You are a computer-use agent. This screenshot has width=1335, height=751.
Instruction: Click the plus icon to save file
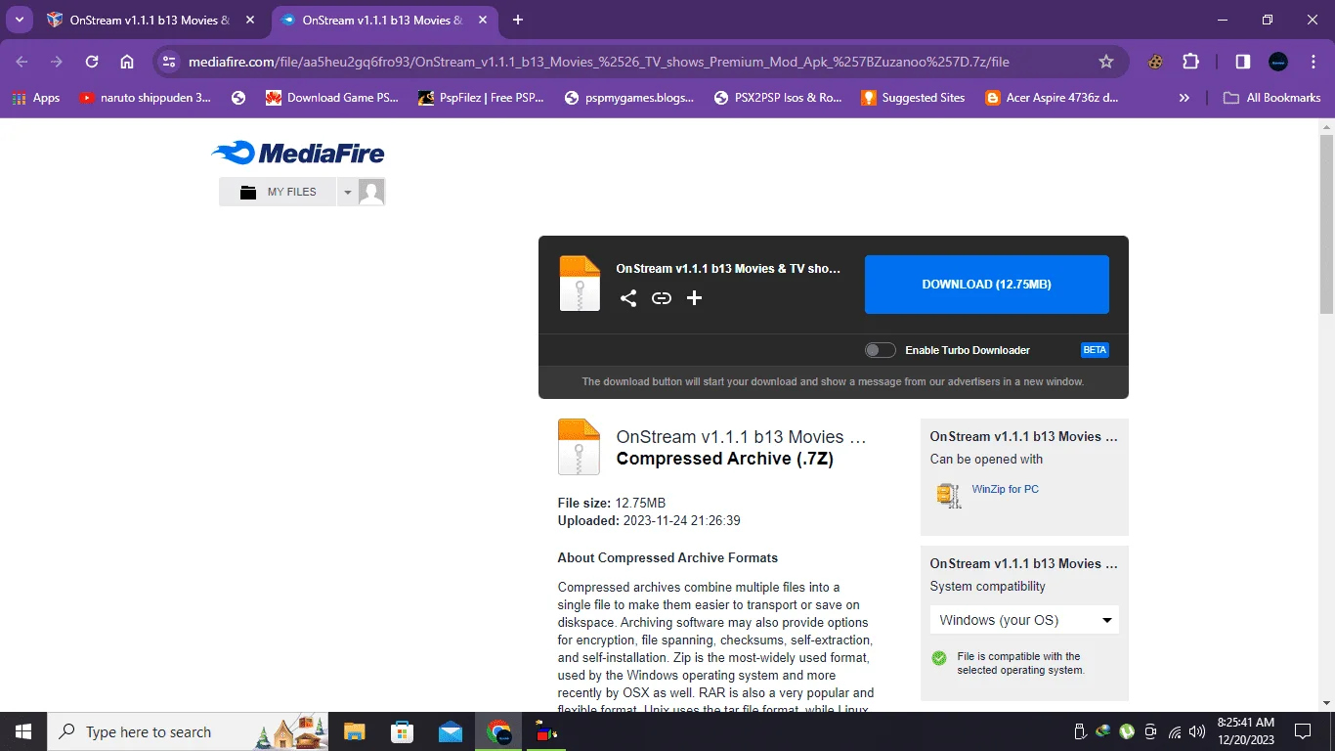(x=694, y=298)
